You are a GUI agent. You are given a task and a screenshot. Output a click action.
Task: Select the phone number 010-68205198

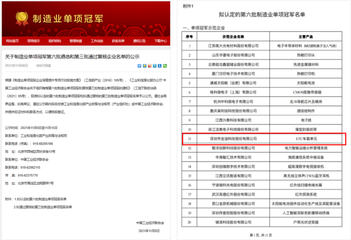click(x=43, y=144)
